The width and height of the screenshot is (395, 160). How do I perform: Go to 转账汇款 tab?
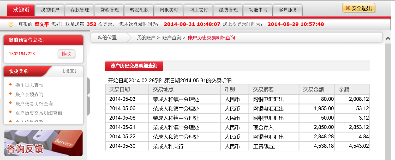pyautogui.click(x=139, y=10)
